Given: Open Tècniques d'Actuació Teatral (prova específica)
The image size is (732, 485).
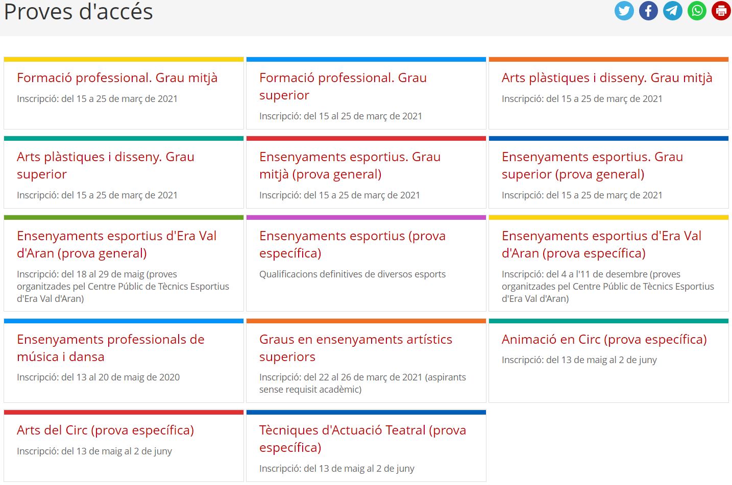Looking at the screenshot, I should pos(363,439).
